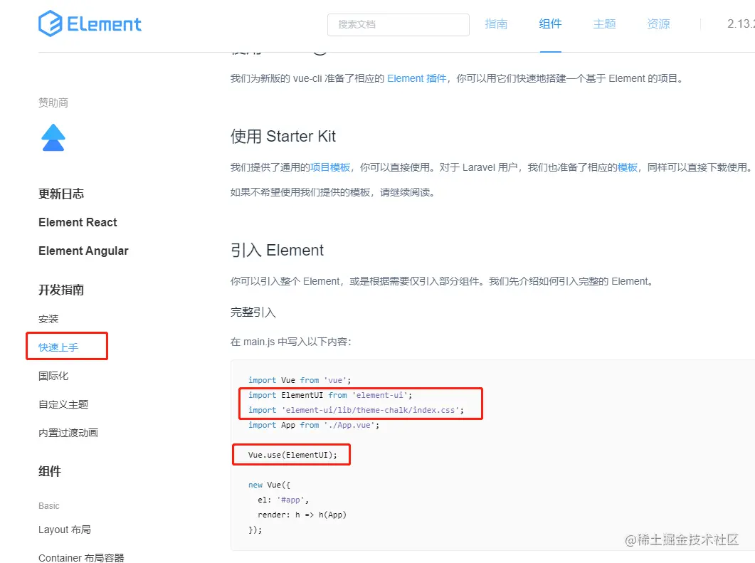Open Layout 布局 component page

65,530
